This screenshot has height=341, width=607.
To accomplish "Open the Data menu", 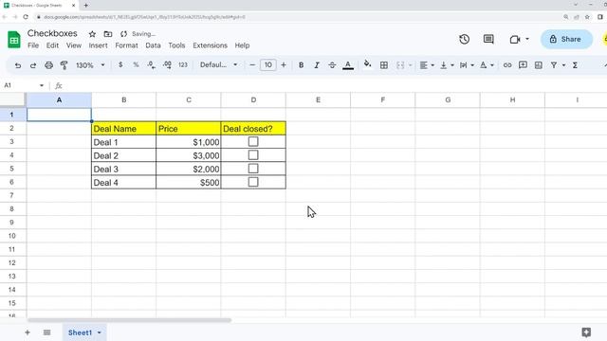I will 153,45.
